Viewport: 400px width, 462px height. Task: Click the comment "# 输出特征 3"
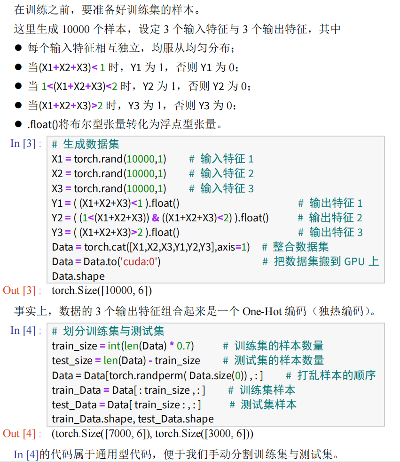[330, 233]
